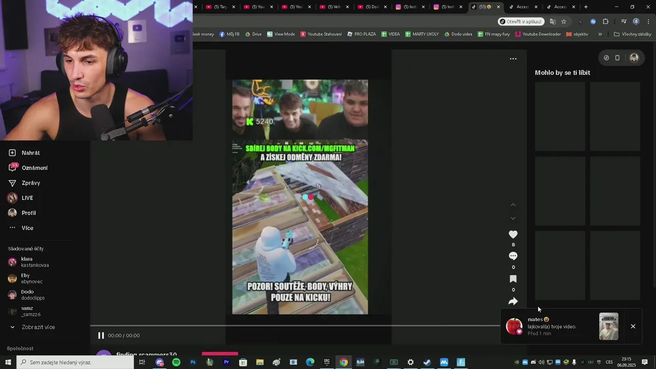
Task: Open the three-dot video options menu
Action: (x=513, y=59)
